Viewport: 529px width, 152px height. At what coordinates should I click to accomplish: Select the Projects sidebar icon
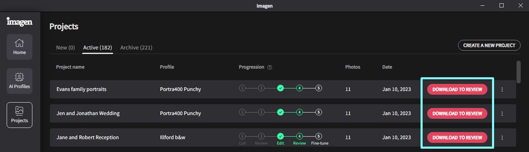(x=20, y=115)
